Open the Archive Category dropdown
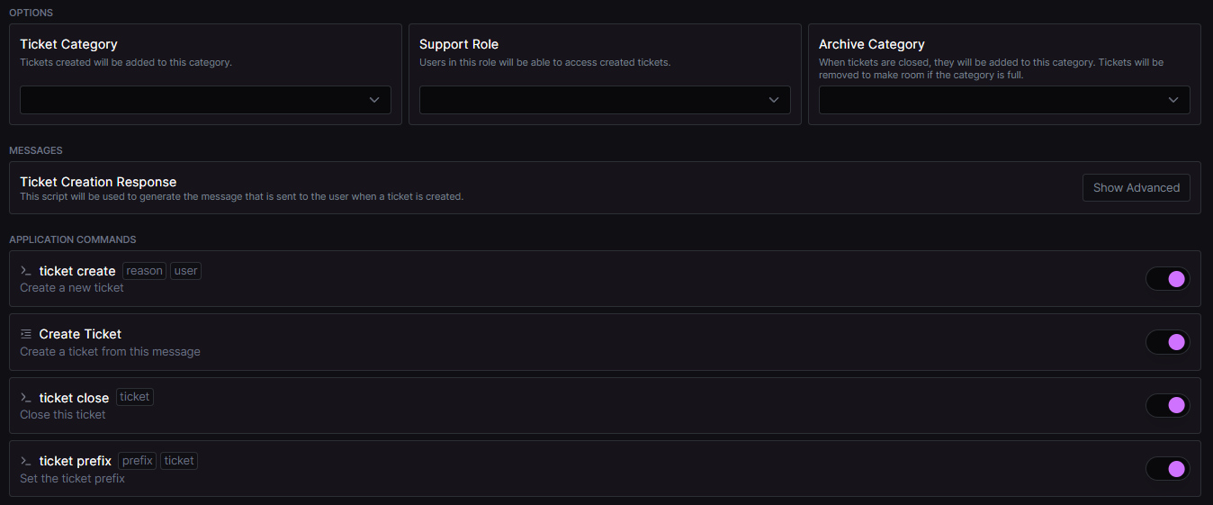 pyautogui.click(x=1004, y=100)
